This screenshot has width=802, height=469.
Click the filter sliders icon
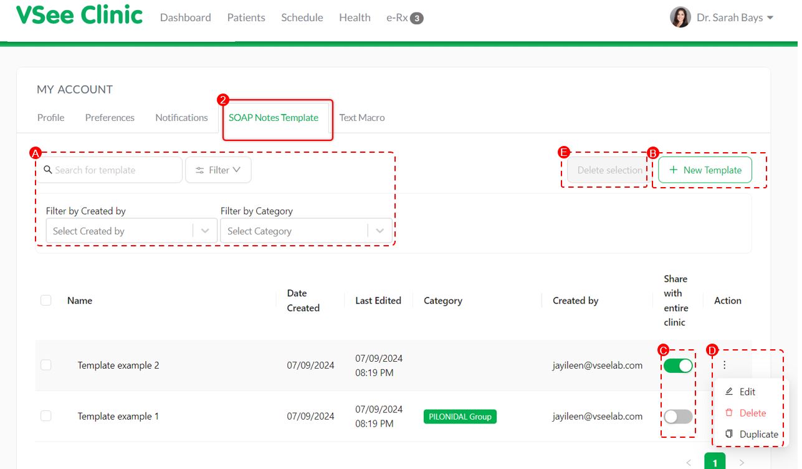[200, 170]
